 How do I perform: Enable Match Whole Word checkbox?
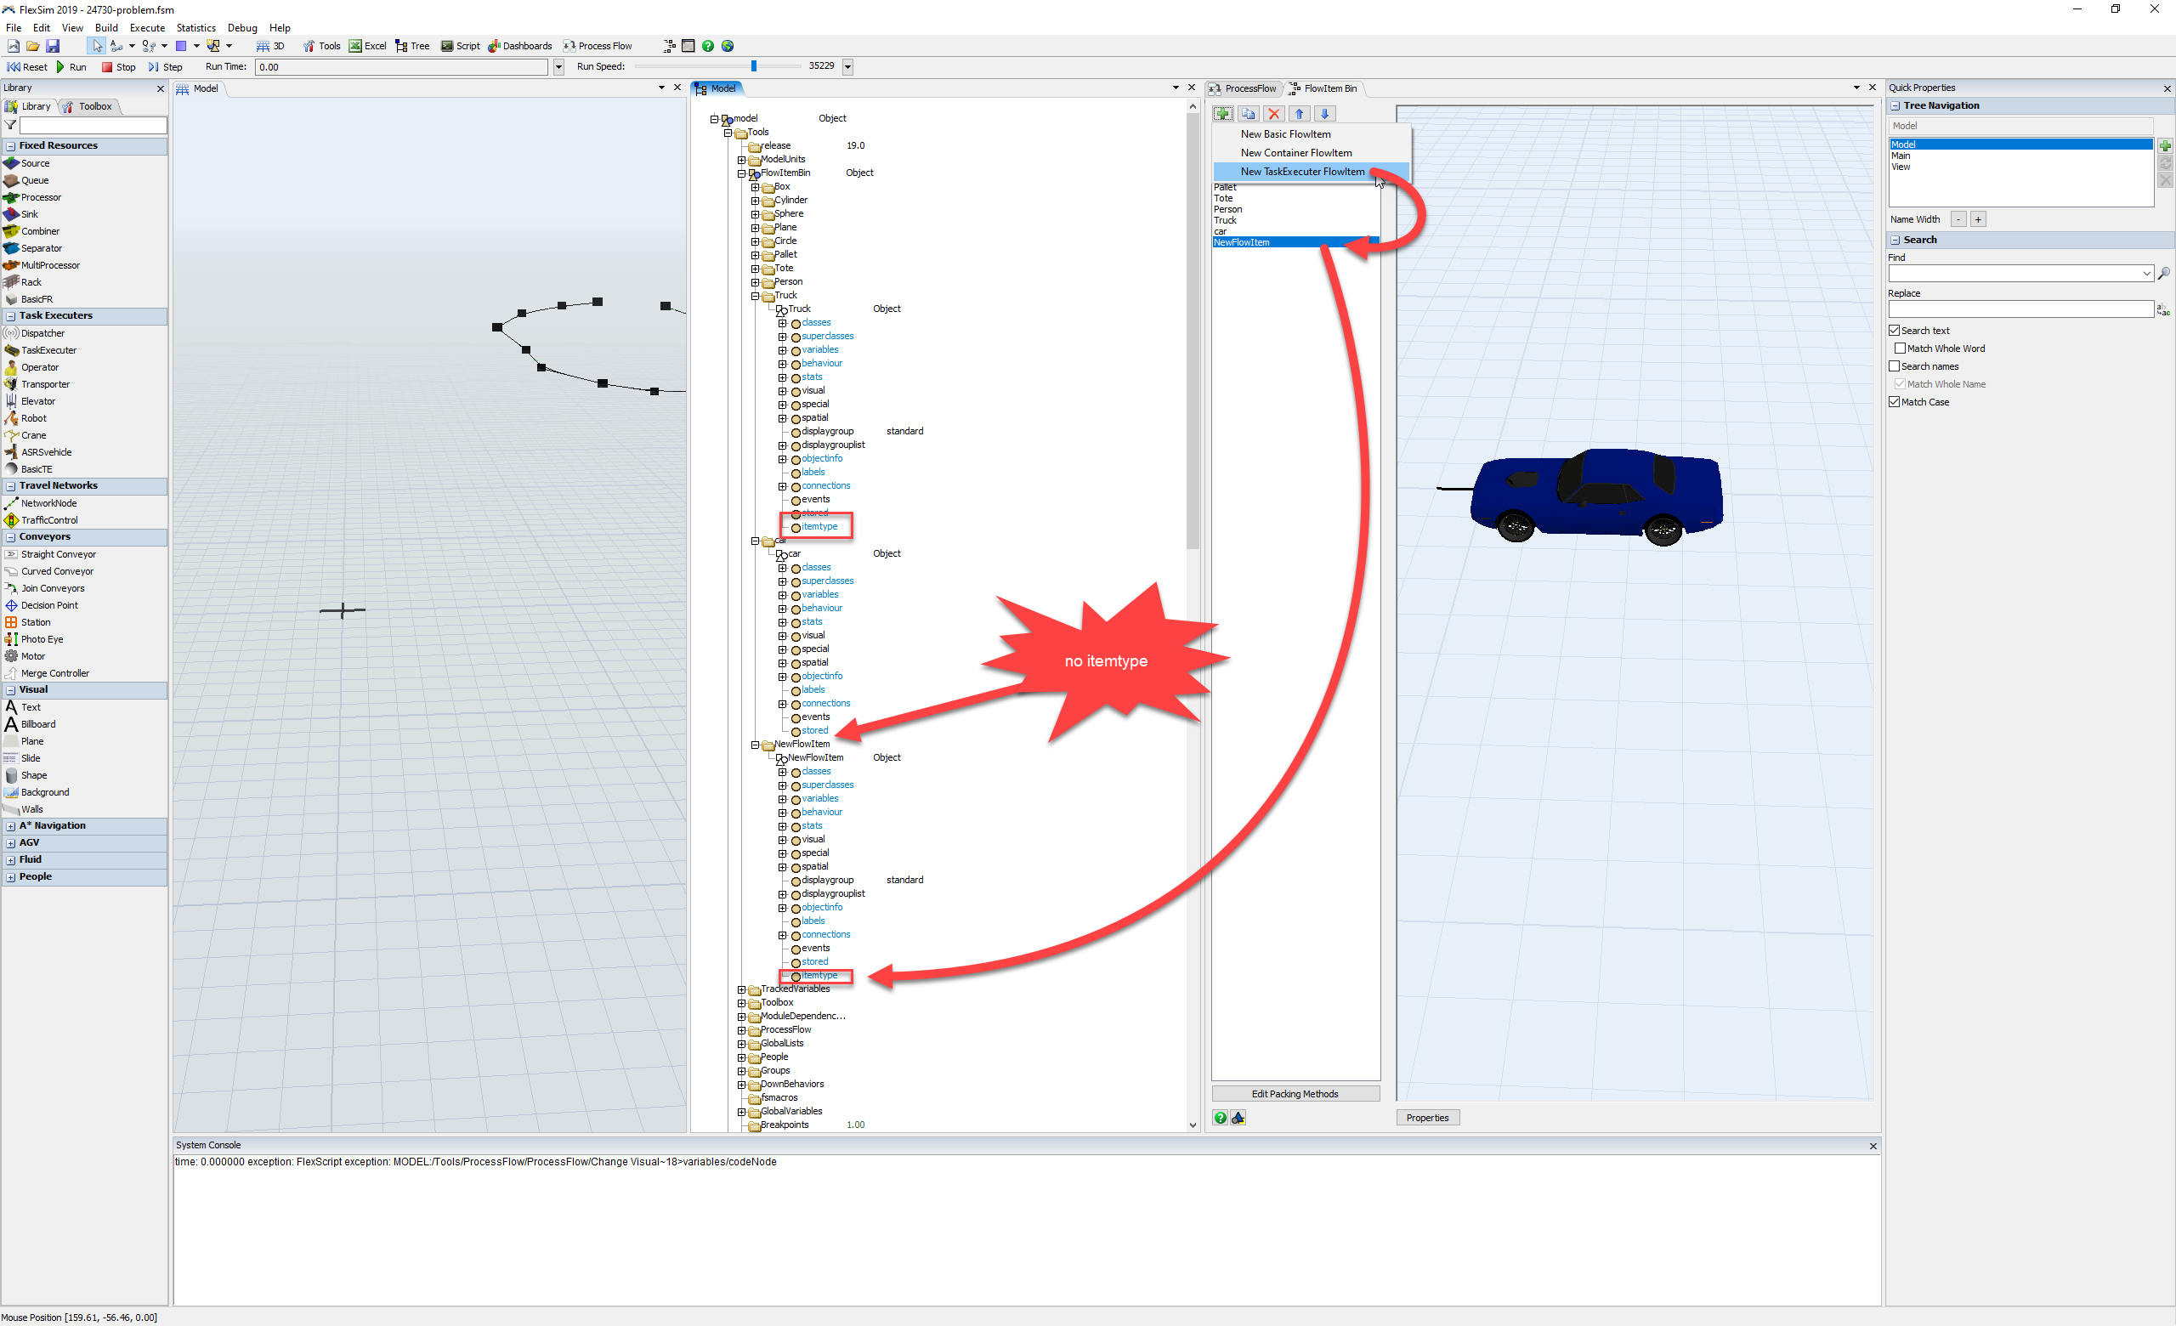click(x=1901, y=348)
